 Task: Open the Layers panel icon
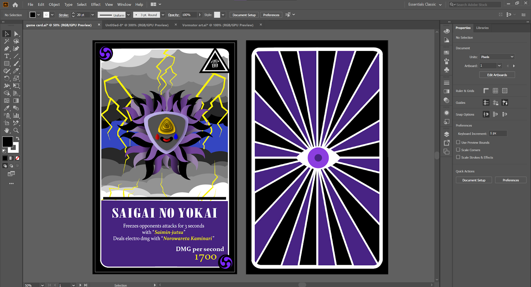pyautogui.click(x=447, y=134)
